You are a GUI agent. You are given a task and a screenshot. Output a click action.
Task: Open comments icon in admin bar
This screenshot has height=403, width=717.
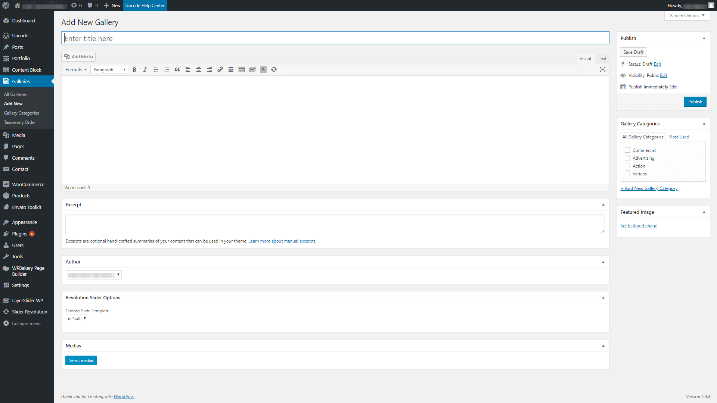92,5
